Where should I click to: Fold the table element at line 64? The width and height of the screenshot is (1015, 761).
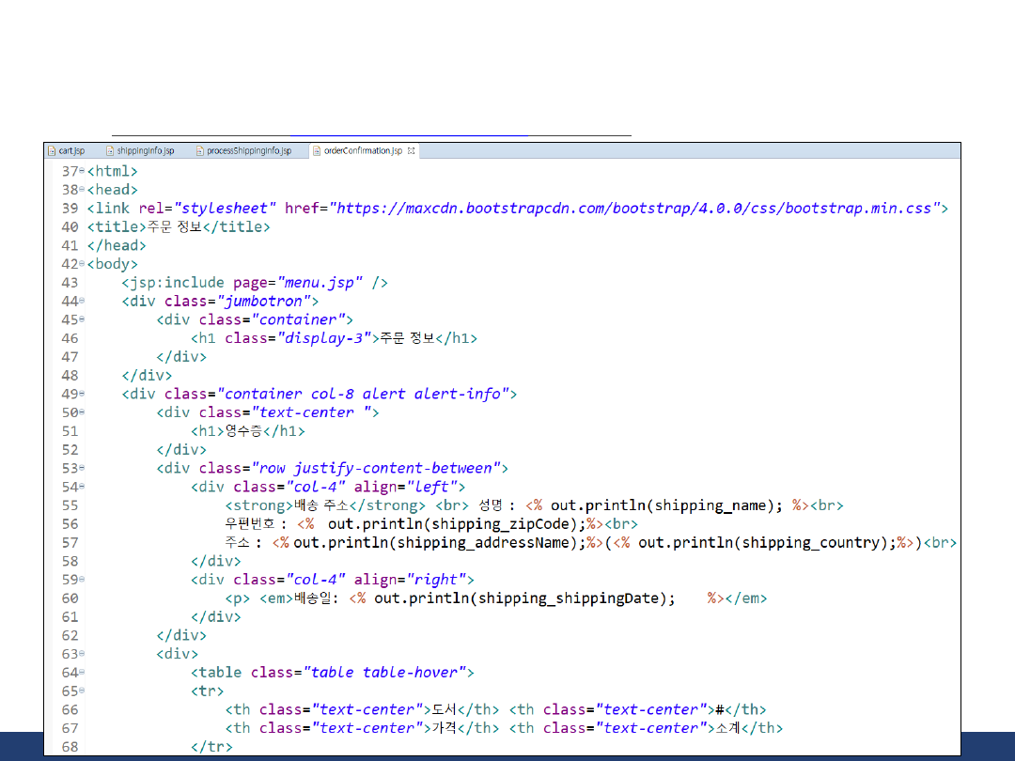pyautogui.click(x=82, y=672)
